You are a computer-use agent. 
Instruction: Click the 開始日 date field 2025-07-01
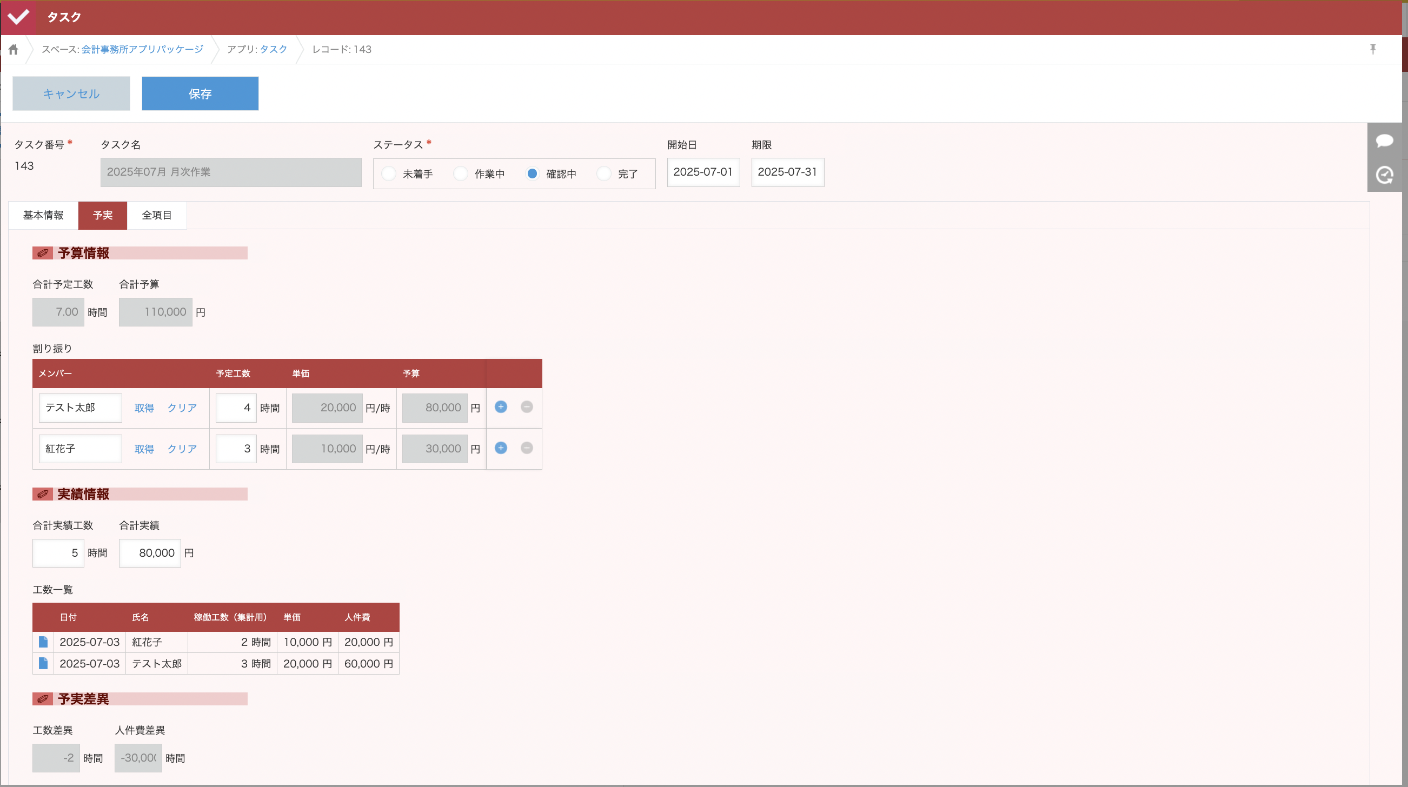pos(703,172)
